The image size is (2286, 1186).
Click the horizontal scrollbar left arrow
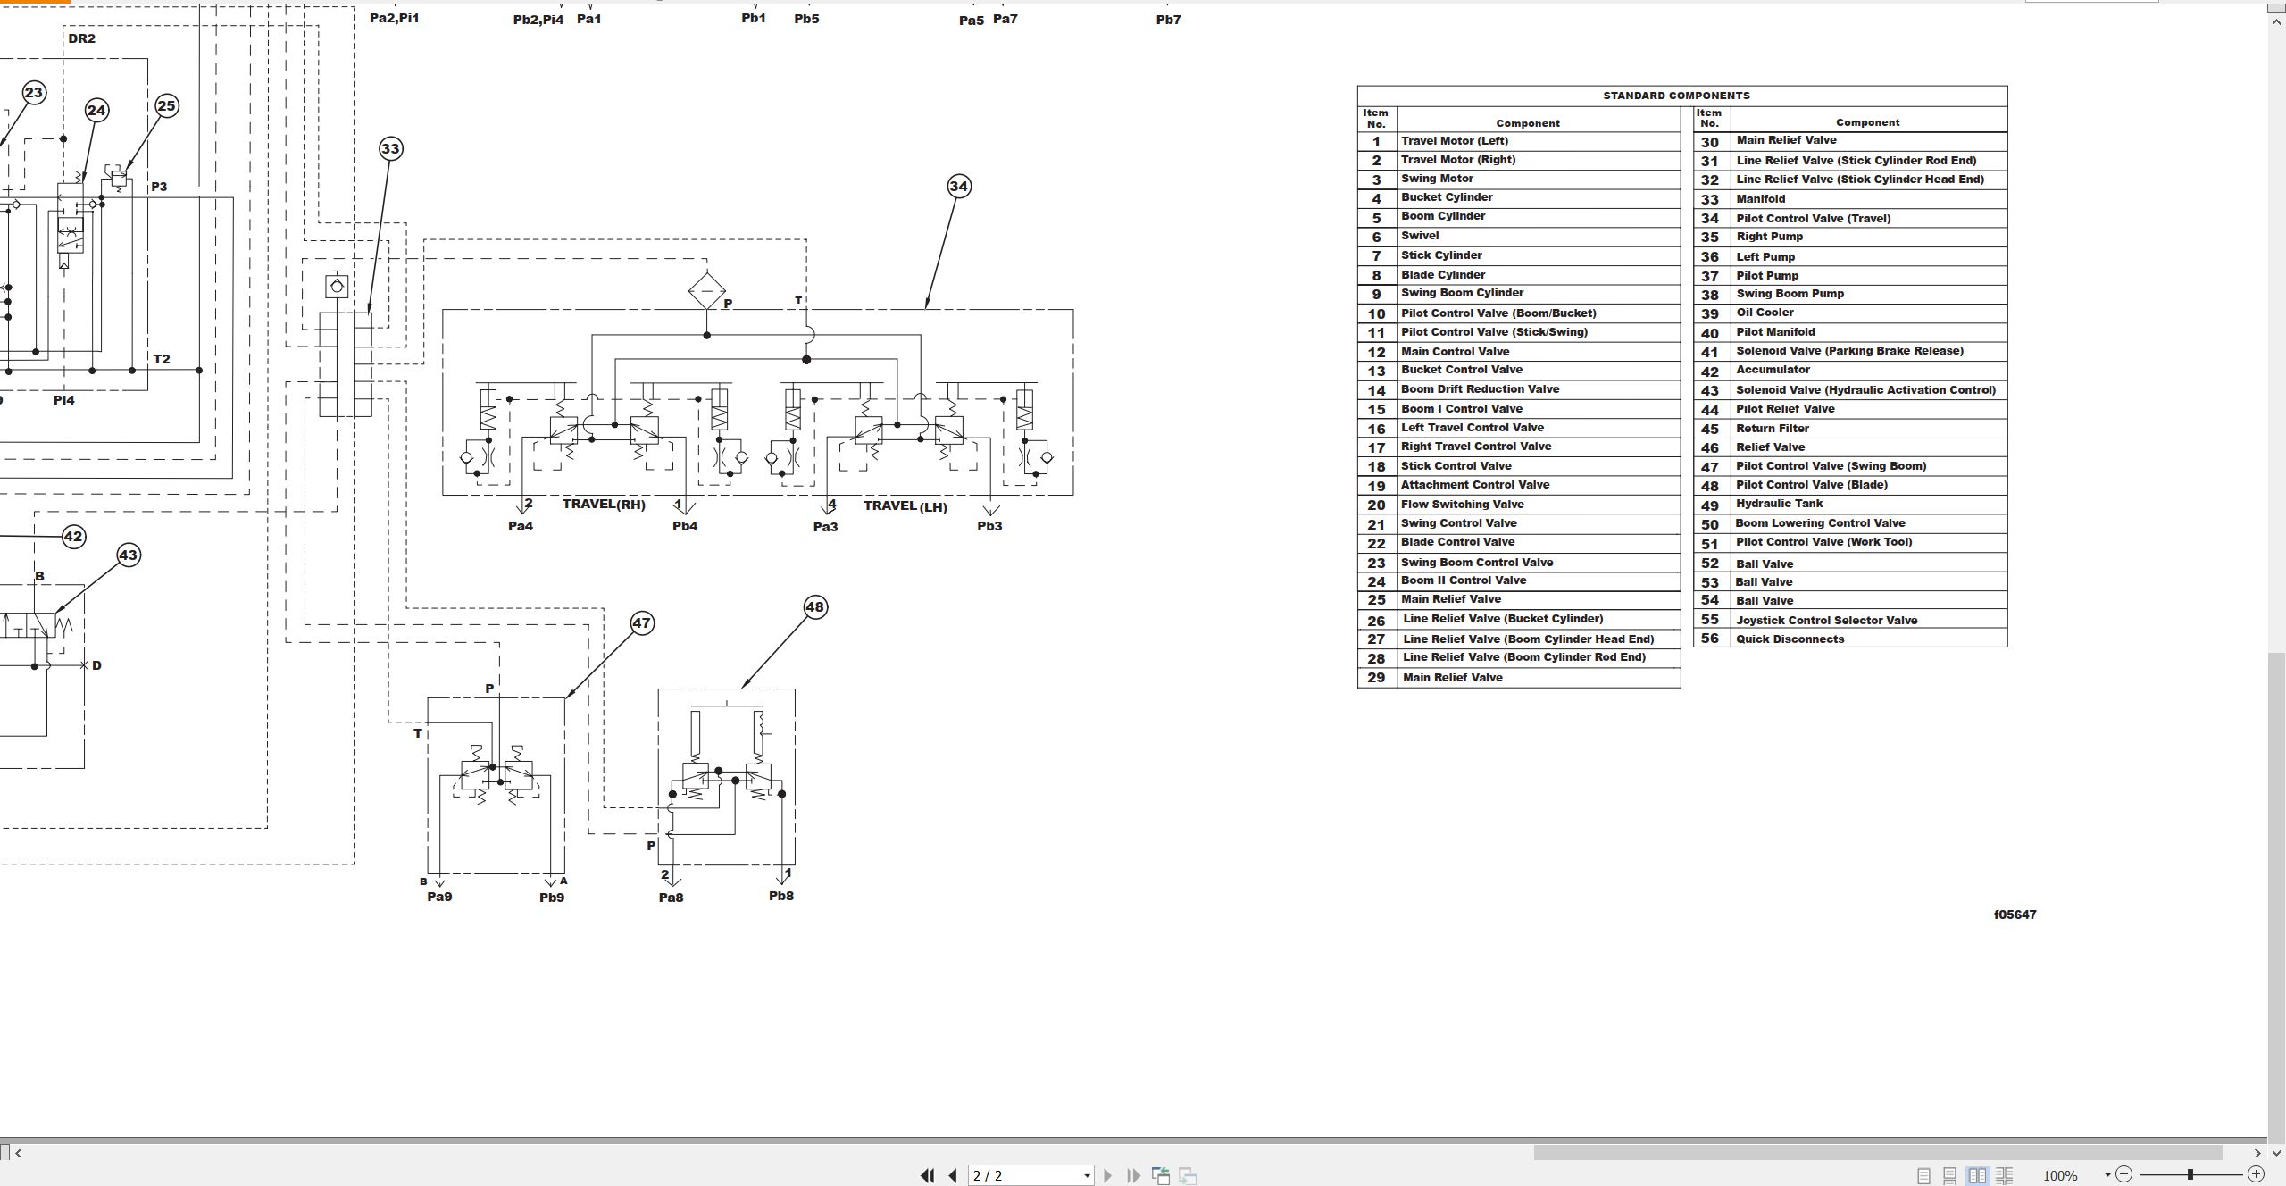click(18, 1153)
